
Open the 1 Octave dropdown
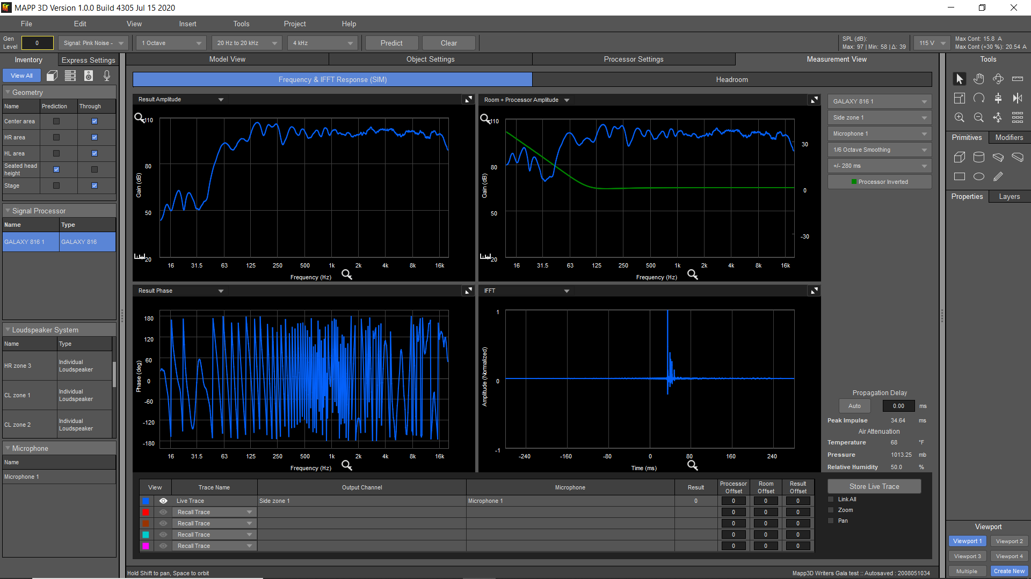172,43
